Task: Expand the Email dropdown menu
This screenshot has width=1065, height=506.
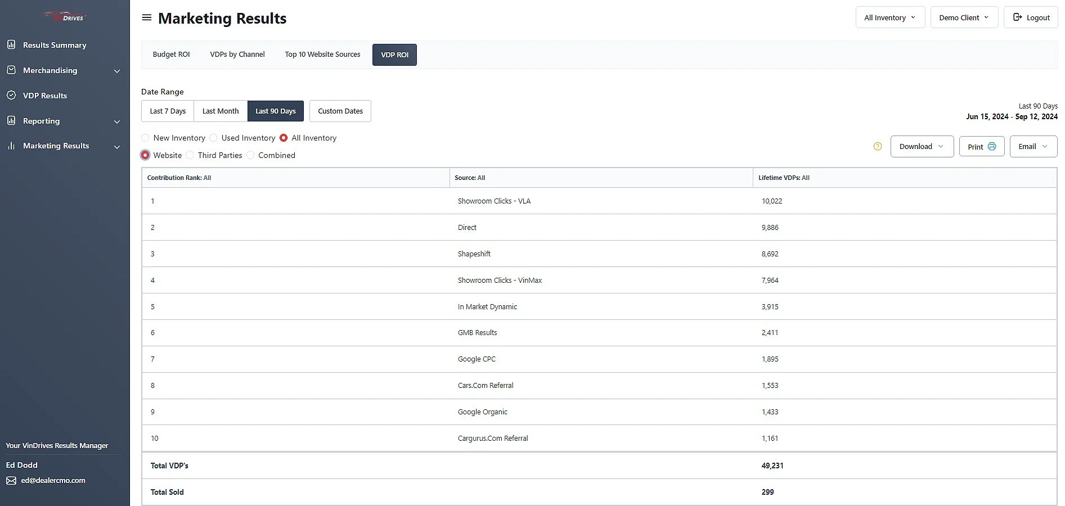Action: 1033,146
